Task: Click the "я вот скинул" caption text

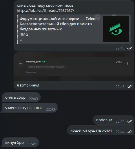Action: [x=28, y=85]
